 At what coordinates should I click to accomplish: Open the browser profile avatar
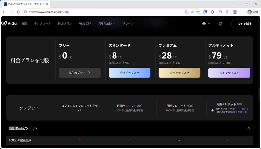[x=235, y=12]
